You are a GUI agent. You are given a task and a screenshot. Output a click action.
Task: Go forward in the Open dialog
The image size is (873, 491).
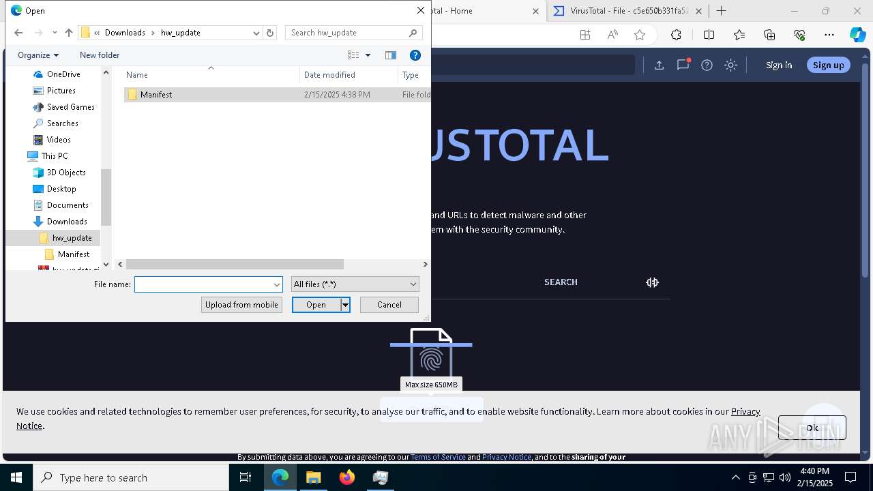(x=39, y=33)
